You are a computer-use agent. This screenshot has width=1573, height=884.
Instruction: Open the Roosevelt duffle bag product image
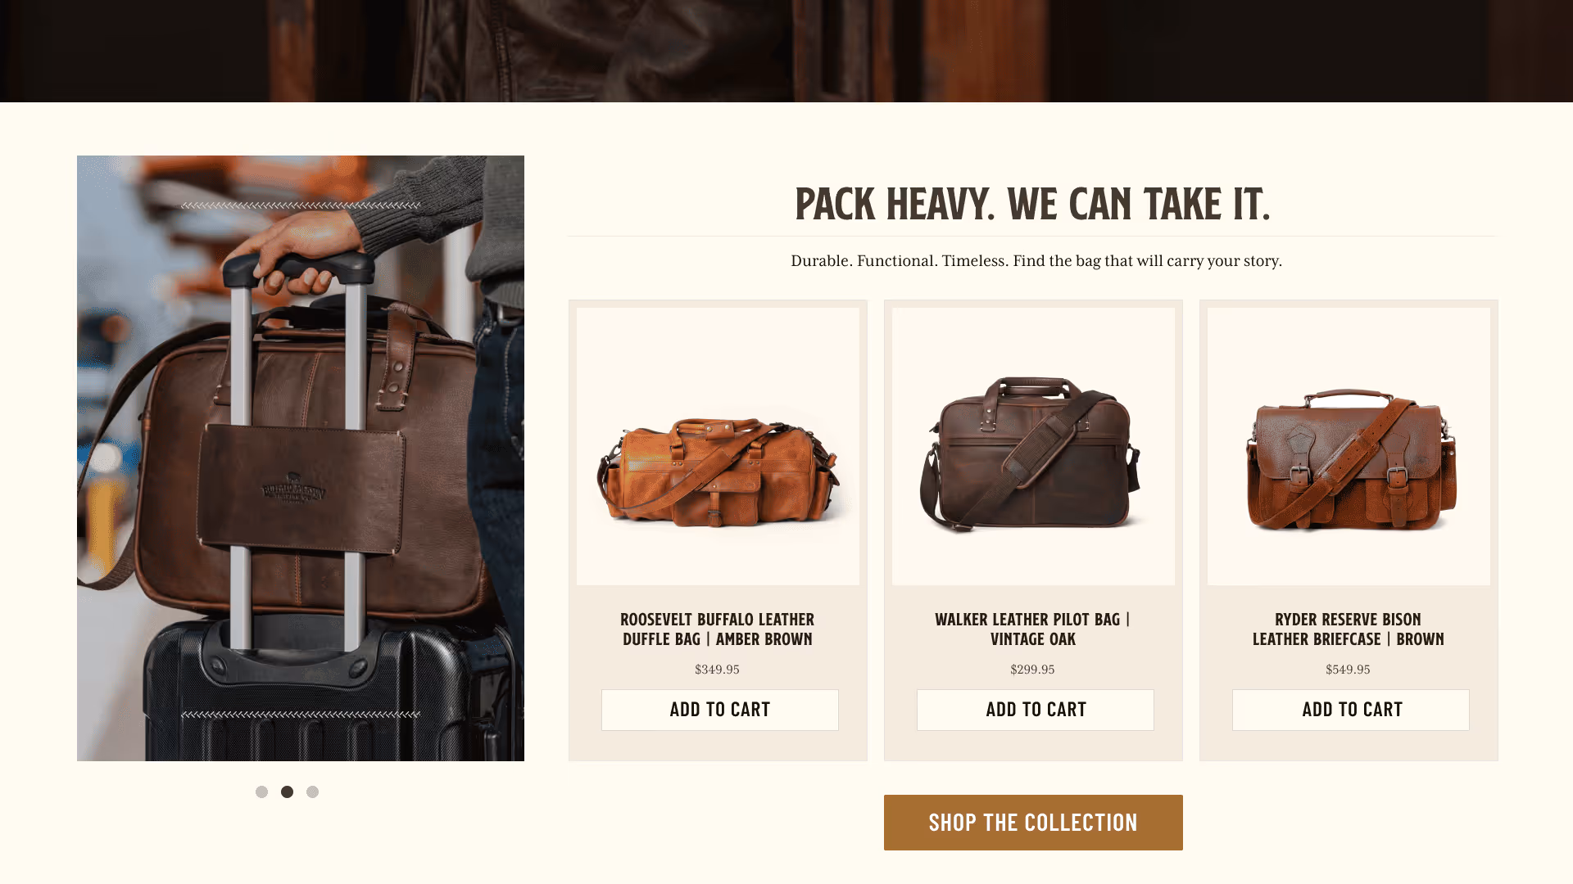tap(718, 446)
